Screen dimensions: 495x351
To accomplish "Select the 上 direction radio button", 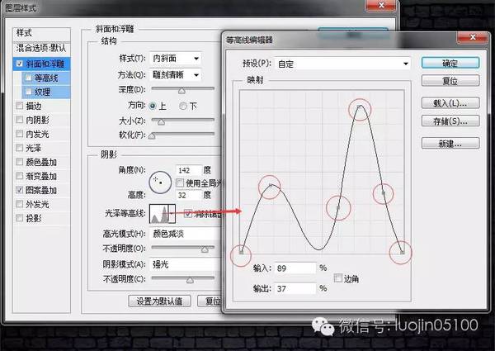I will (x=153, y=106).
